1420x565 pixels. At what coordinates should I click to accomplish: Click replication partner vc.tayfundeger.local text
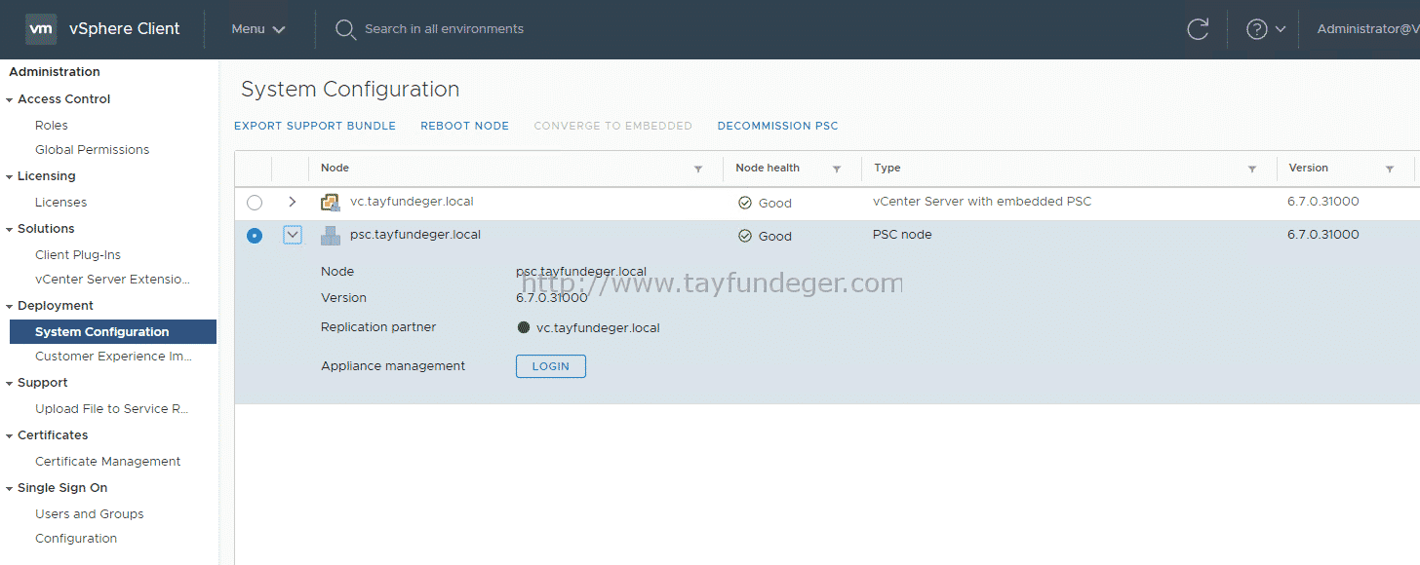point(598,328)
